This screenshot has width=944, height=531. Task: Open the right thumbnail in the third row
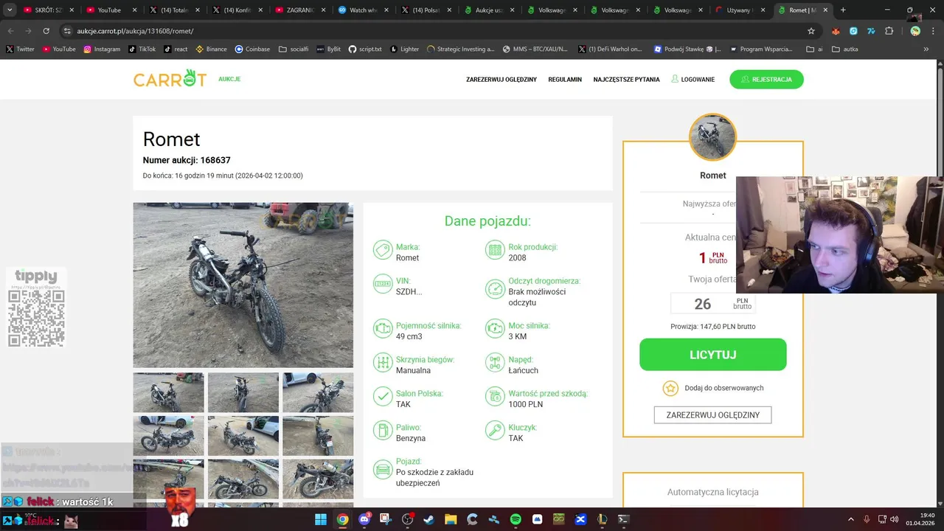pyautogui.click(x=318, y=479)
